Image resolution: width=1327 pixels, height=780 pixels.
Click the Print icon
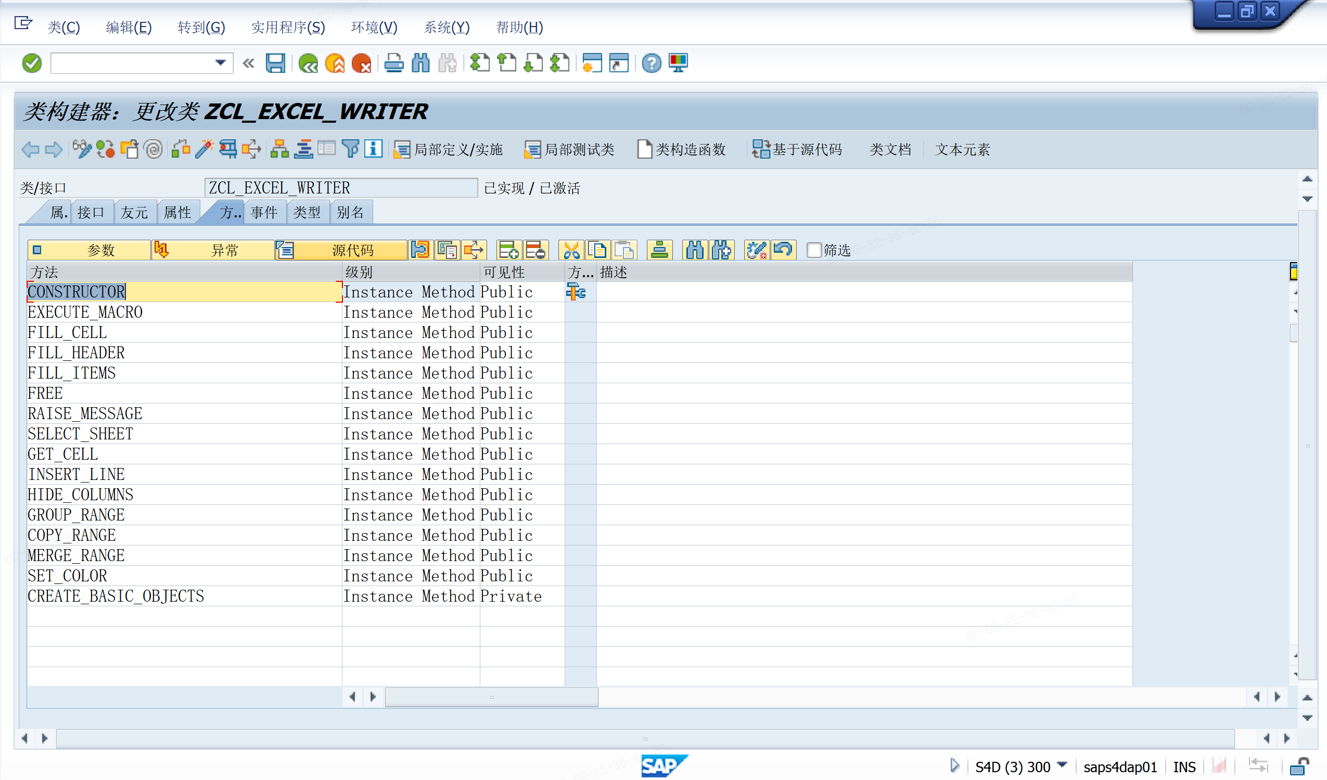[394, 63]
